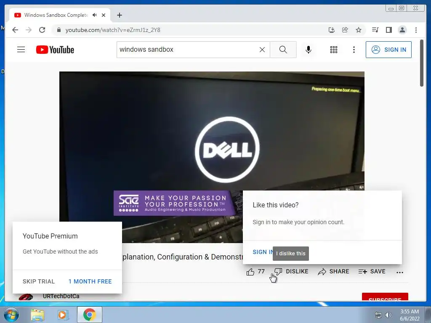Click the browser forward arrow
Screen dimensions: 431x323
(x=29, y=30)
